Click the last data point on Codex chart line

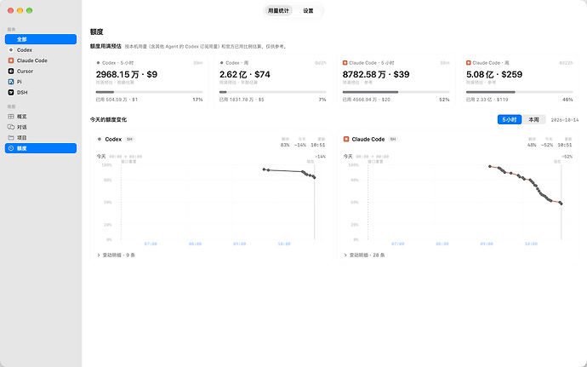[x=315, y=177]
